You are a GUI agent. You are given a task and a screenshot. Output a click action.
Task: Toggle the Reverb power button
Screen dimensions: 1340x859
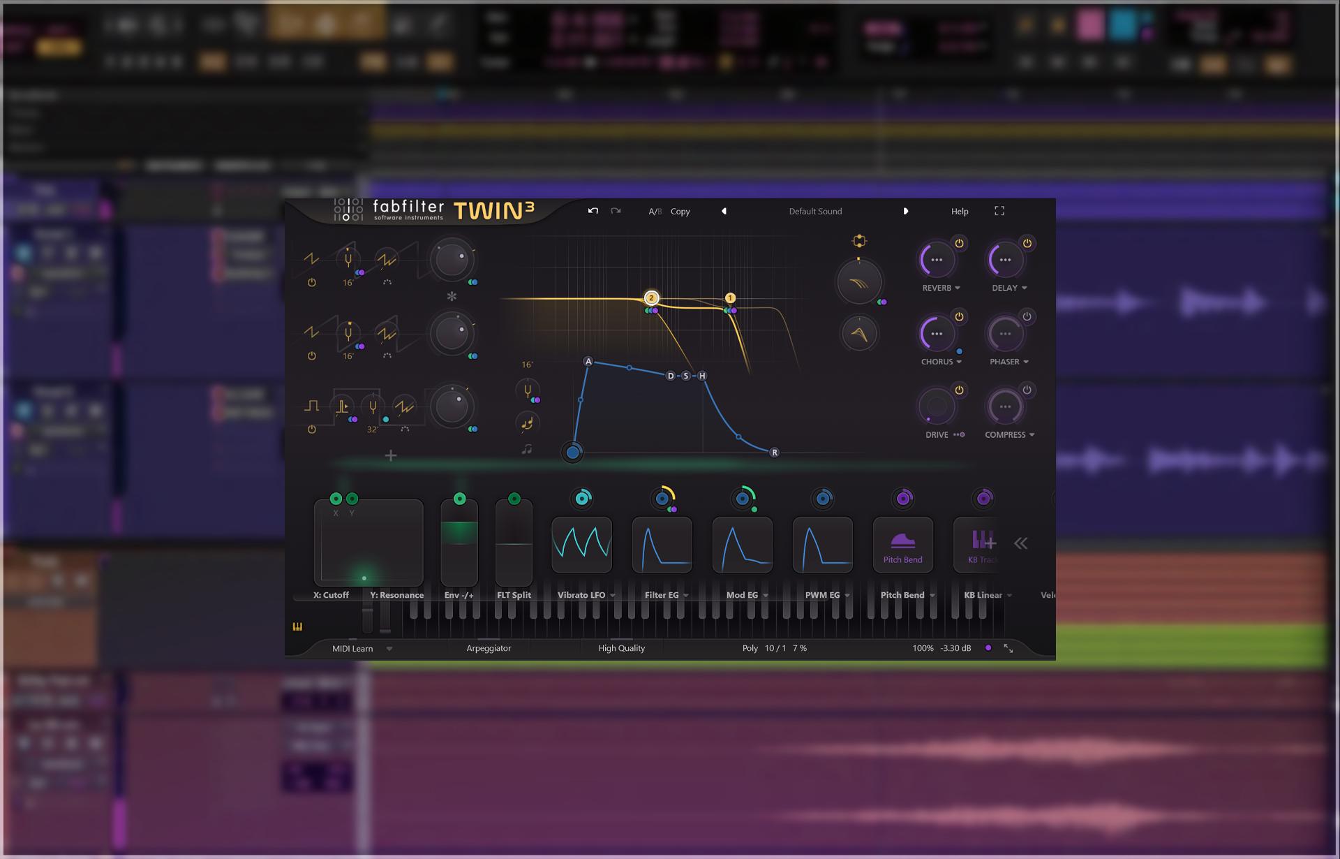[x=959, y=243]
